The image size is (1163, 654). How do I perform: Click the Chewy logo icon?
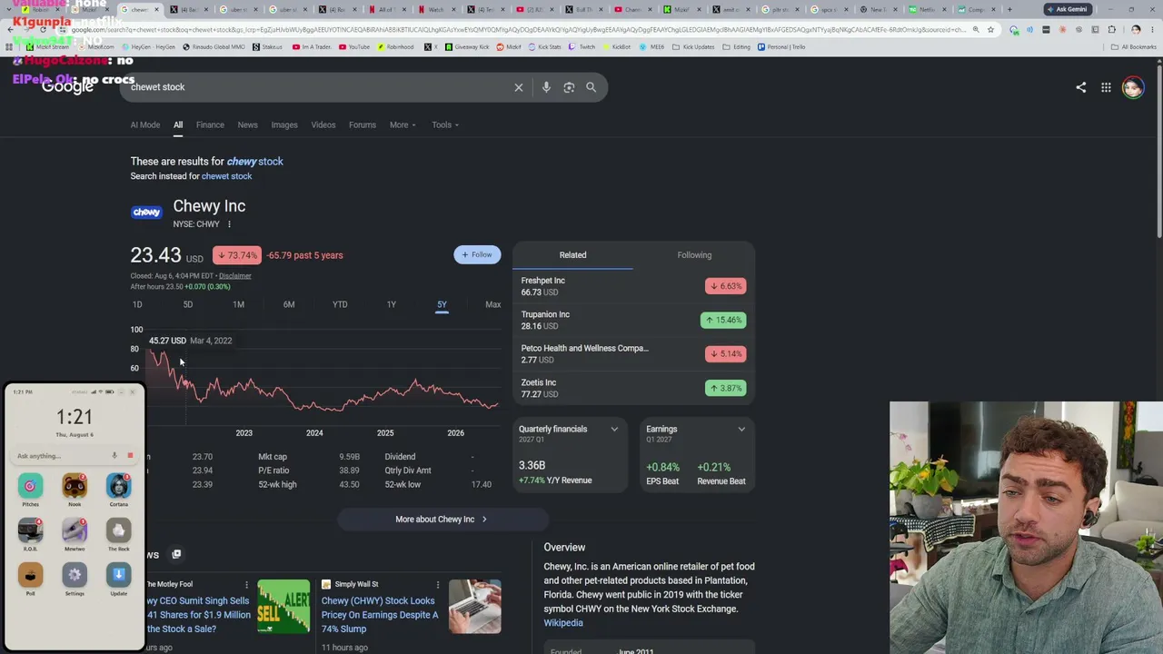tap(146, 213)
